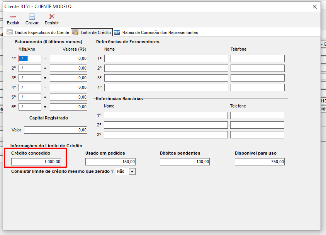Open the Rateio de Comissão dos Representantes tab
326x235 pixels.
point(160,32)
